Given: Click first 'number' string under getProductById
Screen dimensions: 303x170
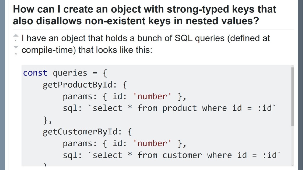Looking at the screenshot, I should 152,97.
